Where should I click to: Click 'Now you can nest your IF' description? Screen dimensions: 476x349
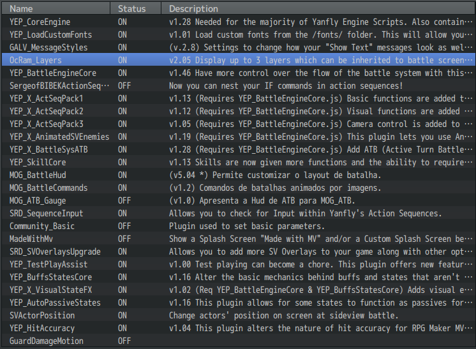[x=286, y=85]
